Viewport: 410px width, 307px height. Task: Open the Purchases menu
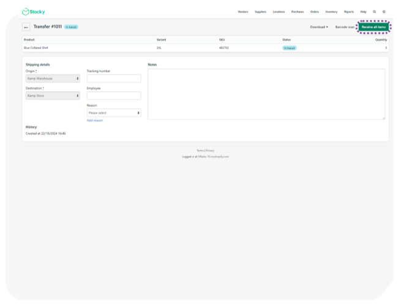coord(297,12)
